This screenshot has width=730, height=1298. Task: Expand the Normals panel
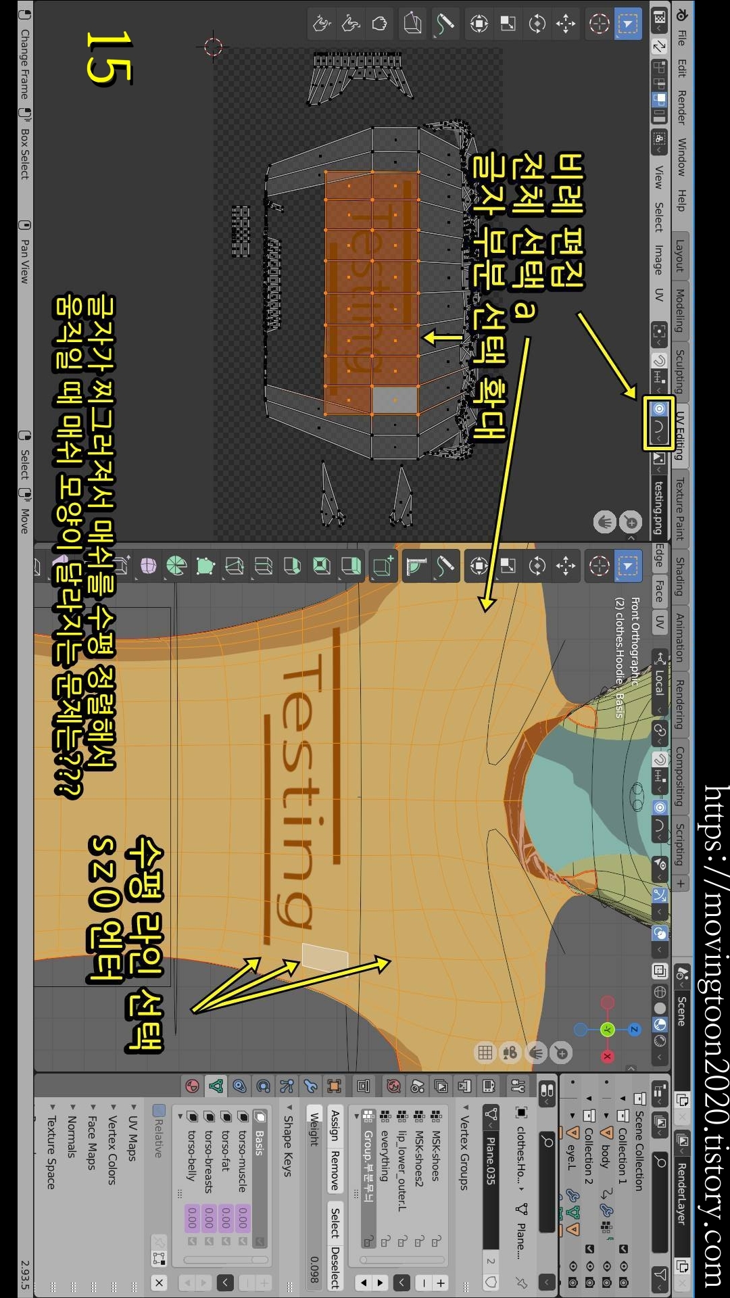click(x=72, y=1130)
